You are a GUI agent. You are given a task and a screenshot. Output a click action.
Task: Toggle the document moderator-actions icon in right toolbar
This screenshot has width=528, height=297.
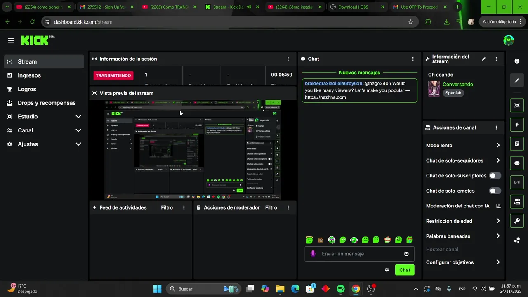click(x=517, y=144)
